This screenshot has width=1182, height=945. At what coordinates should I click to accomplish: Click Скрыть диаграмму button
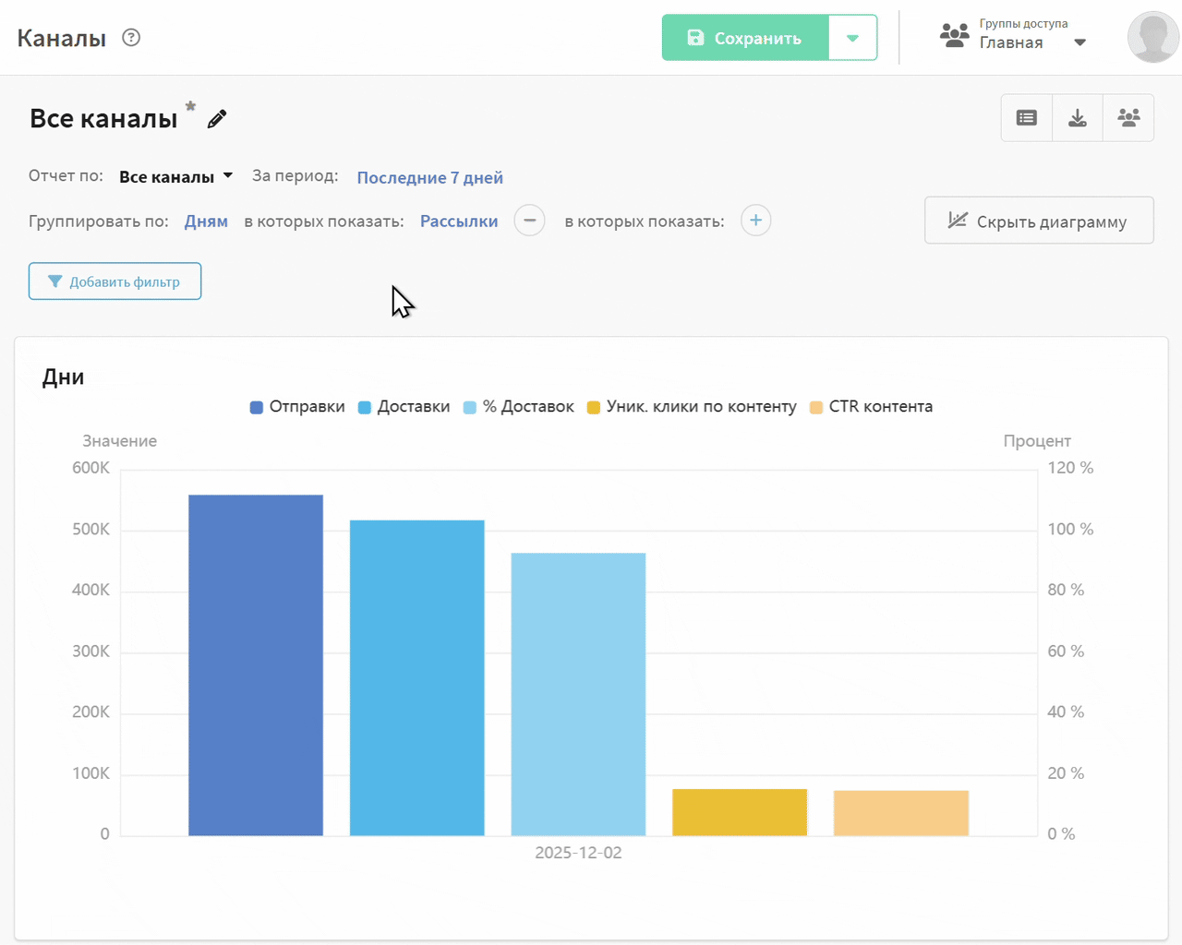[x=1039, y=221]
